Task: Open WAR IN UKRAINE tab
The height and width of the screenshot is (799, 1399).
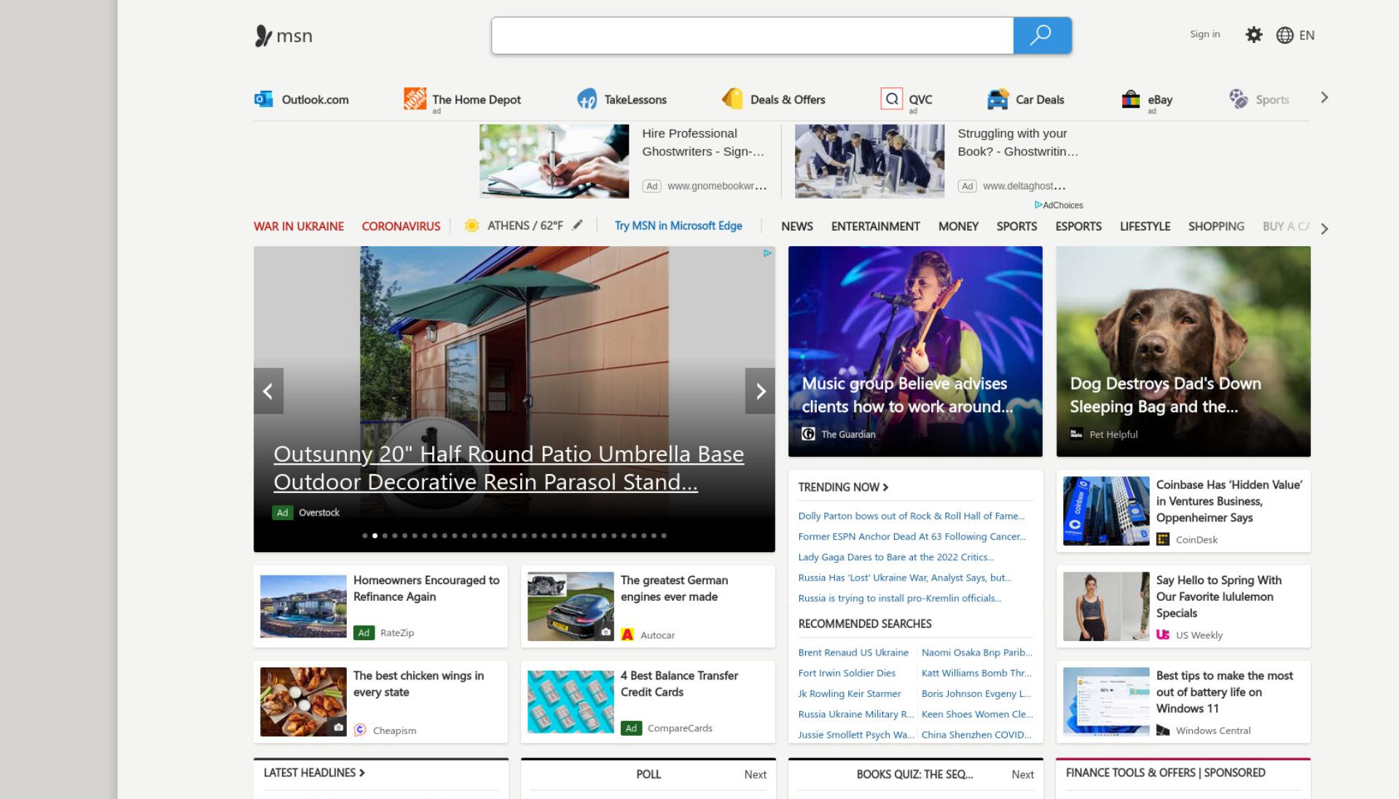Action: pyautogui.click(x=299, y=227)
